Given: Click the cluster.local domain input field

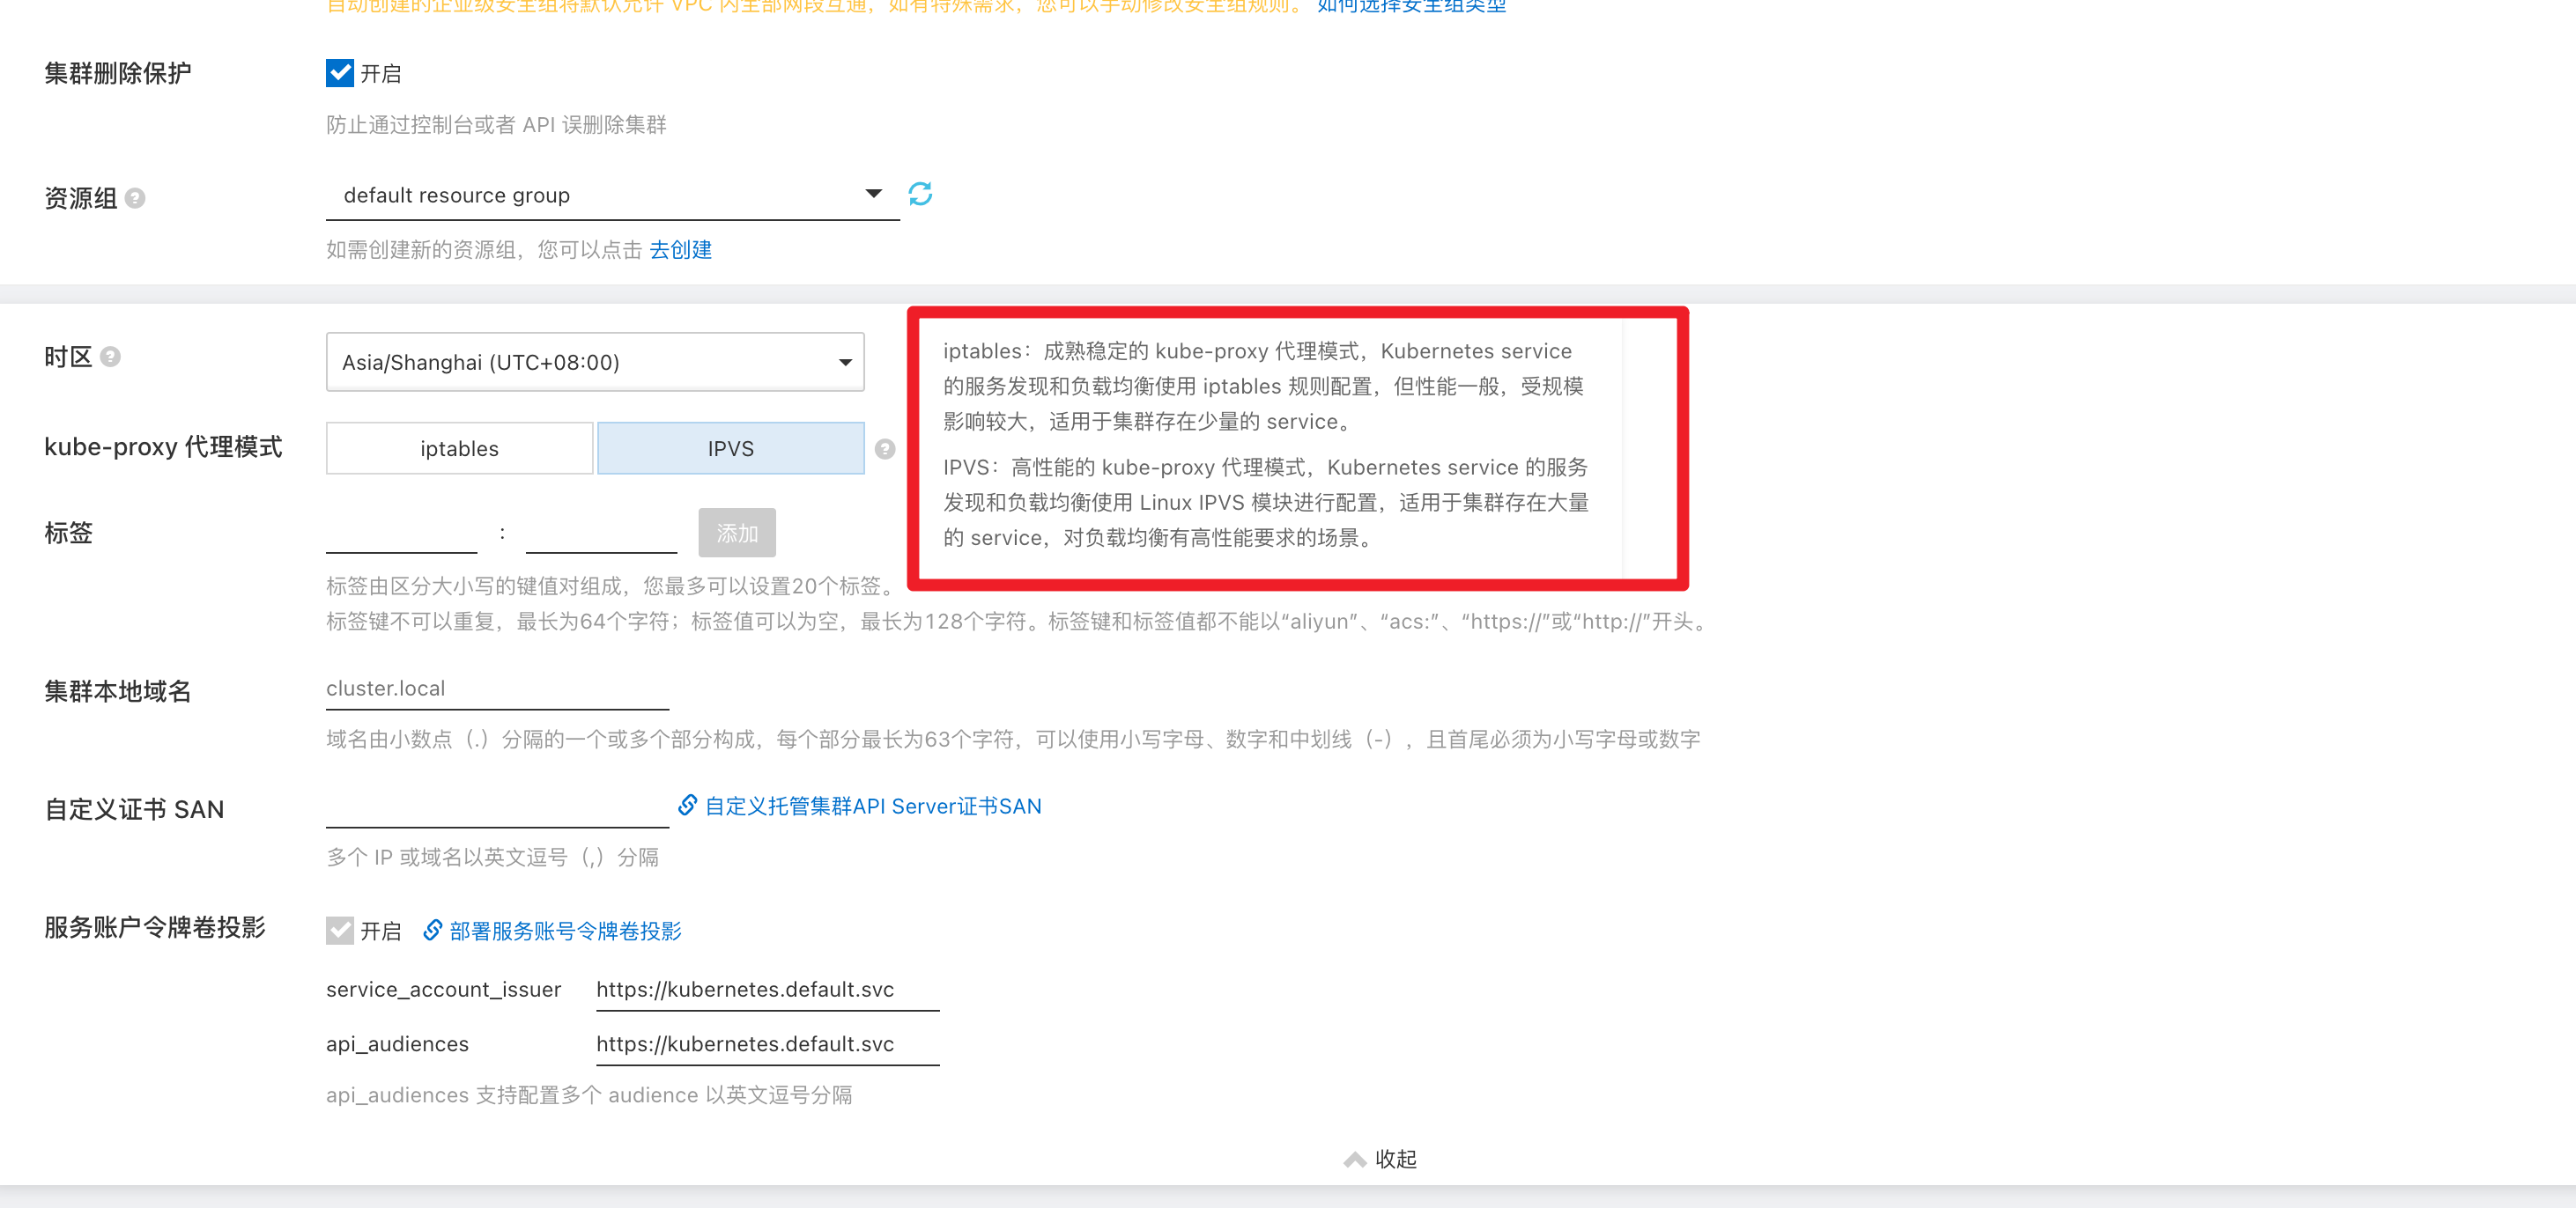Looking at the screenshot, I should (x=496, y=689).
